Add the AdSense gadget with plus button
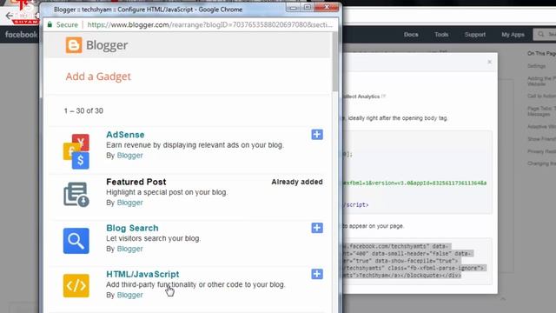 pyautogui.click(x=317, y=135)
